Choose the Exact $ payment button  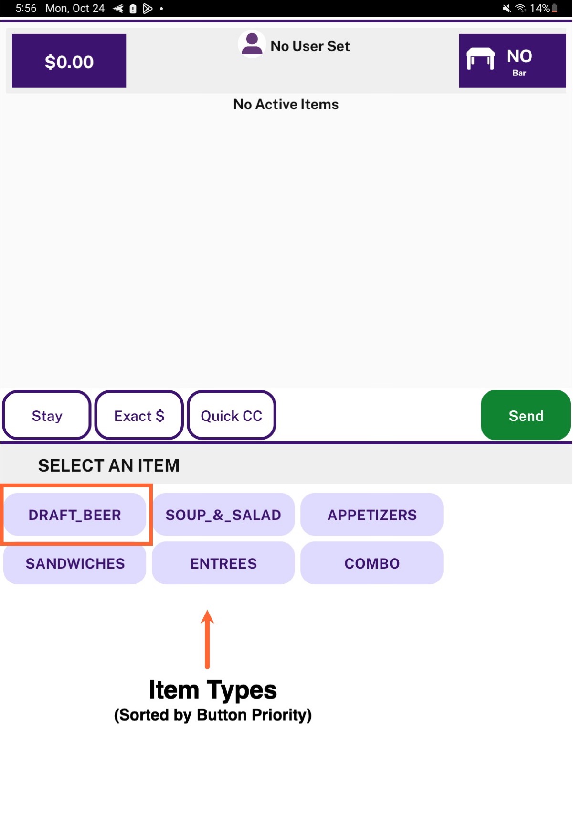139,415
